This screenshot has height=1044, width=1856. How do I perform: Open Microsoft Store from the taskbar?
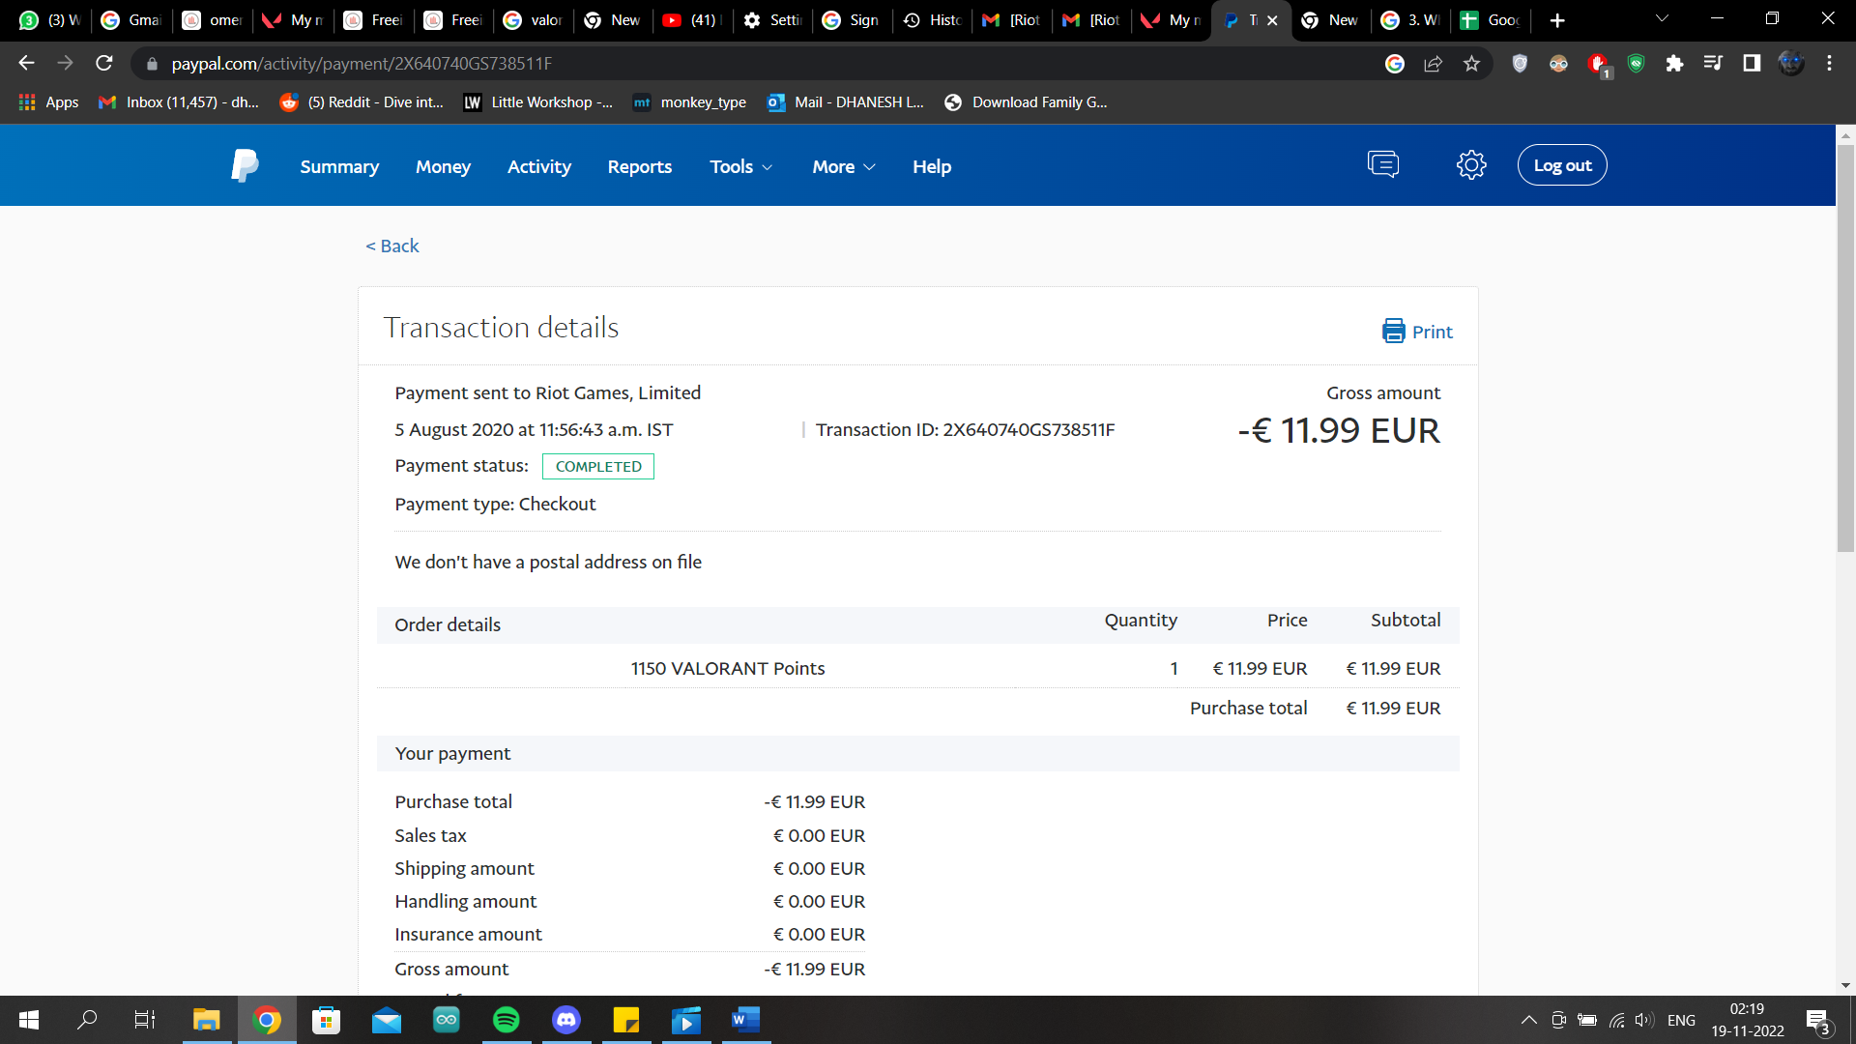326,1020
